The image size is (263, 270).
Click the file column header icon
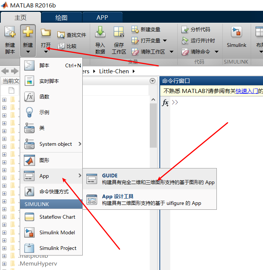coord(12,90)
